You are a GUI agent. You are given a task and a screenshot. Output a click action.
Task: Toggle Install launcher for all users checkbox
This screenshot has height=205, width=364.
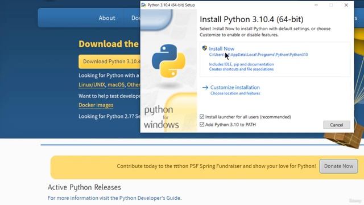(202, 117)
